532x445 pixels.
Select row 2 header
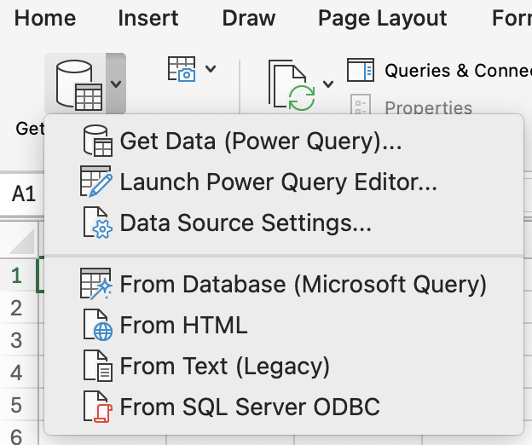pos(18,308)
